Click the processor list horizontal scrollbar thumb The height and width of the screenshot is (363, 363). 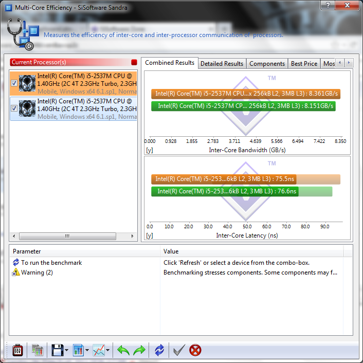tap(67, 236)
